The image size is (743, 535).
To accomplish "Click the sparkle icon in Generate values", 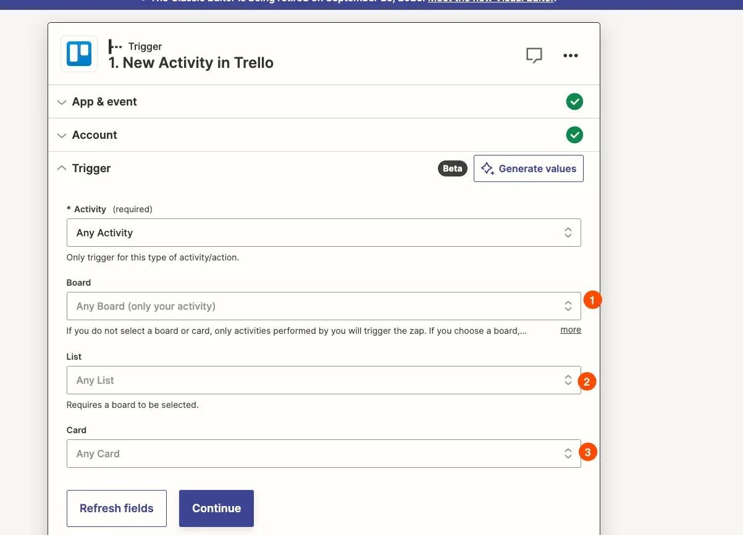I will [x=487, y=168].
